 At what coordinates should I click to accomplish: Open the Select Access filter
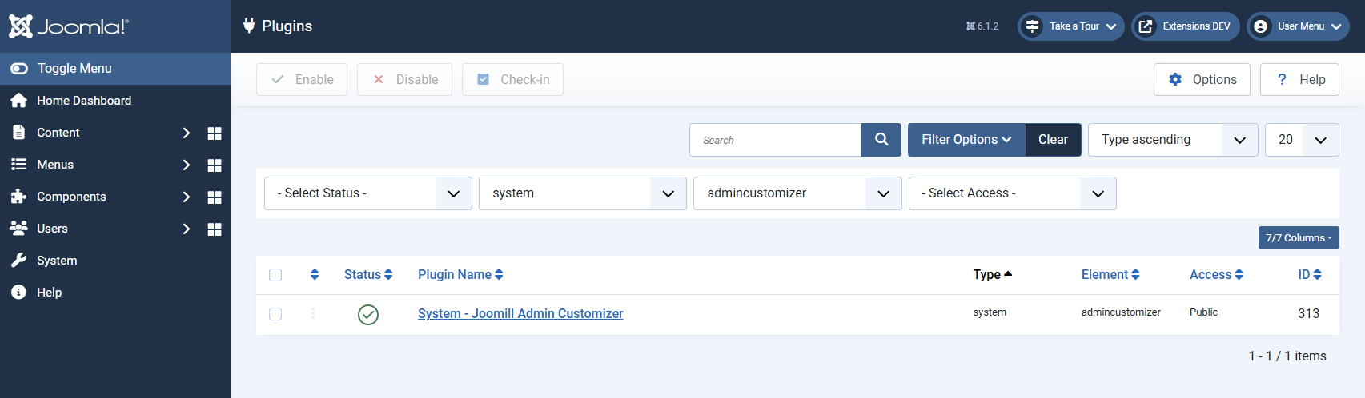click(x=1013, y=193)
